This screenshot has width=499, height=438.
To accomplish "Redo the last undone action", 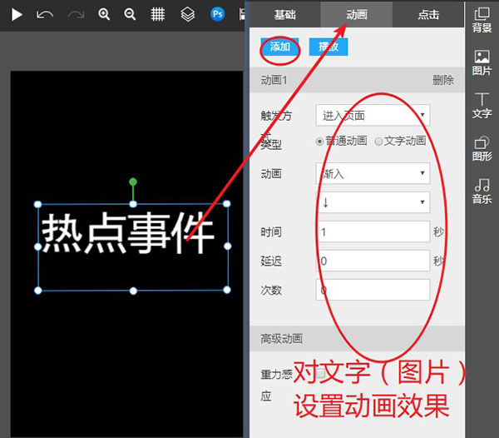I will point(76,15).
